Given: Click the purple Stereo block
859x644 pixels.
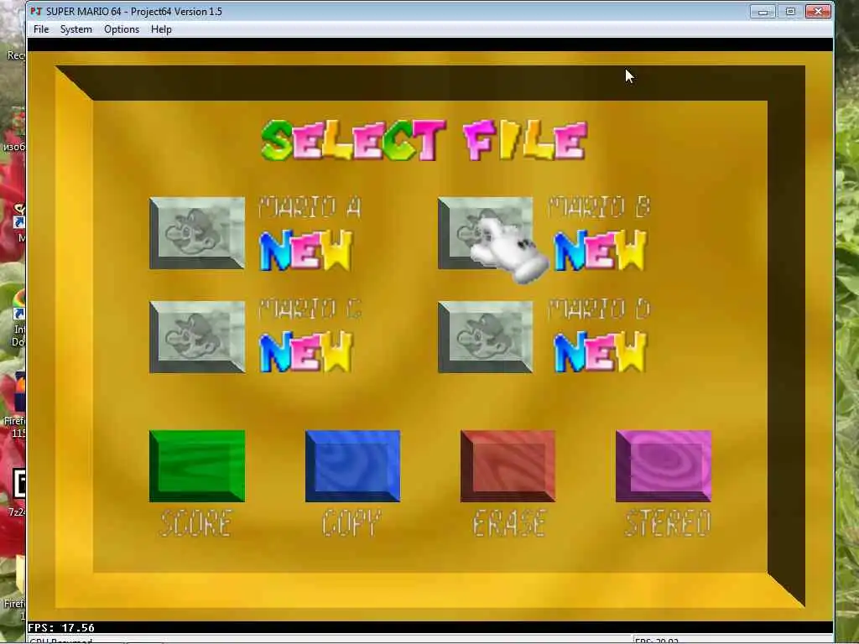Looking at the screenshot, I should [x=664, y=466].
